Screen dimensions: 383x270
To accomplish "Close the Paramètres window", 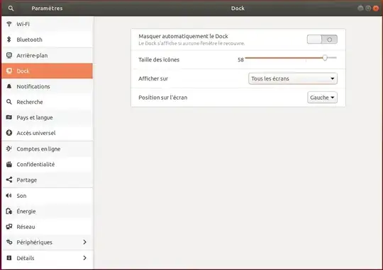I will click(x=376, y=8).
